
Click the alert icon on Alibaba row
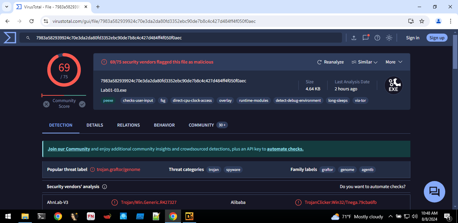pyautogui.click(x=298, y=203)
